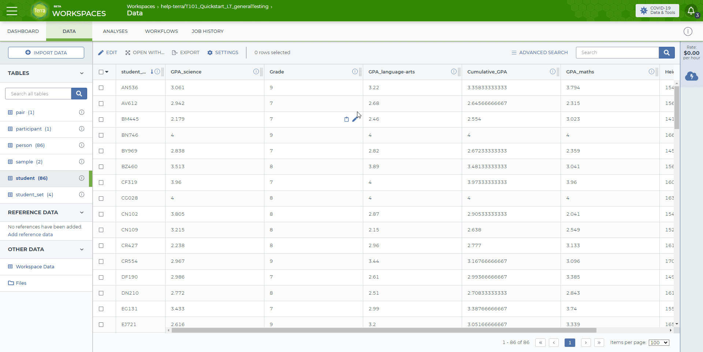The width and height of the screenshot is (703, 352).
Task: Open the EDIT menu
Action: (x=108, y=53)
